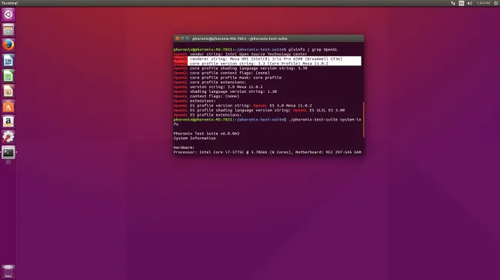This screenshot has height=280, width=500.
Task: Click 'ES profile shading language version string' line
Action: point(259,110)
